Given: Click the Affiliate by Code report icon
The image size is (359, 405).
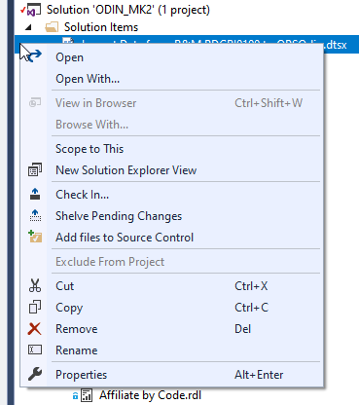Looking at the screenshot, I should (x=87, y=395).
